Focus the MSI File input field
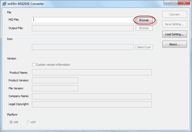The image size is (192, 132). coord(83,20)
